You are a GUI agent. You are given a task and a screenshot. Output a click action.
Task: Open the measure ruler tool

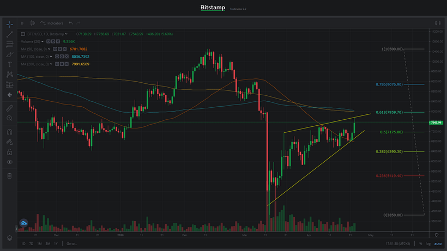(9, 107)
